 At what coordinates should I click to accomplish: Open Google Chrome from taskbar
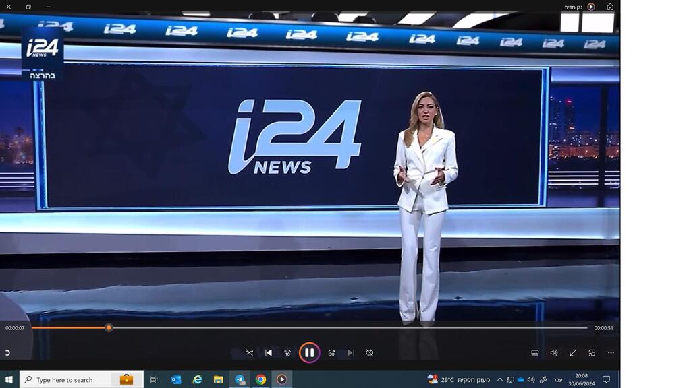tap(260, 379)
